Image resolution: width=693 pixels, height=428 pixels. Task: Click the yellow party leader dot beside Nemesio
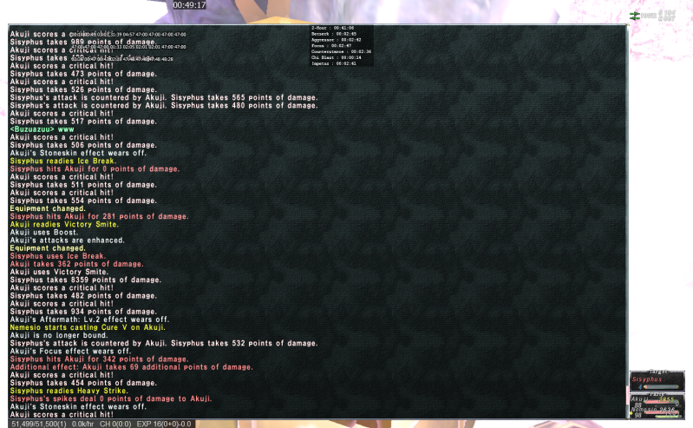[631, 413]
